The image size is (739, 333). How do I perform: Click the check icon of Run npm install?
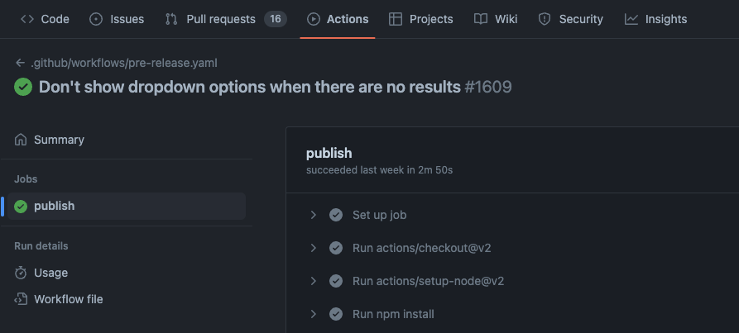[335, 314]
